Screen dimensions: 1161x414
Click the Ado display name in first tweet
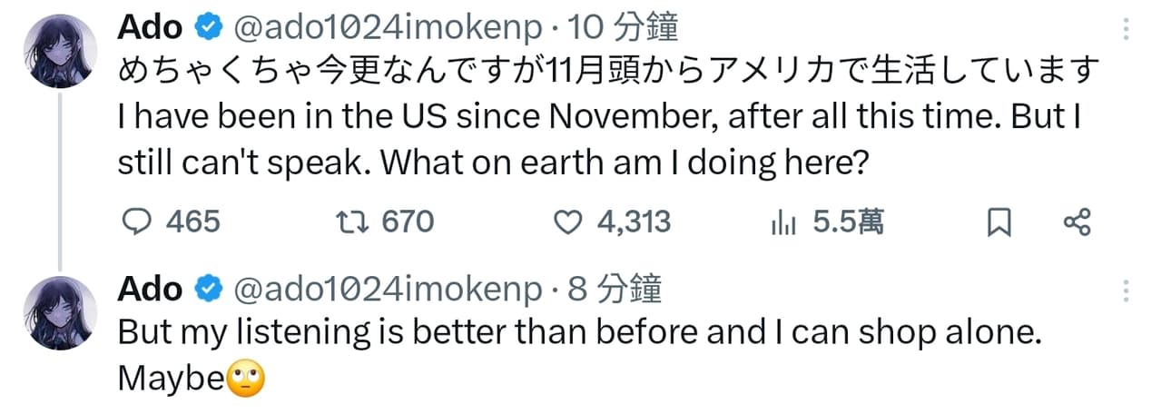(x=150, y=29)
